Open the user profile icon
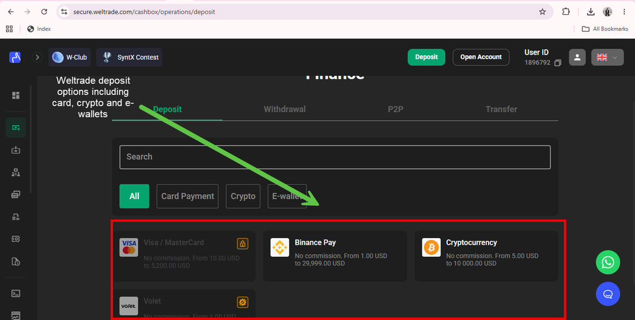The height and width of the screenshot is (320, 635). tap(577, 57)
